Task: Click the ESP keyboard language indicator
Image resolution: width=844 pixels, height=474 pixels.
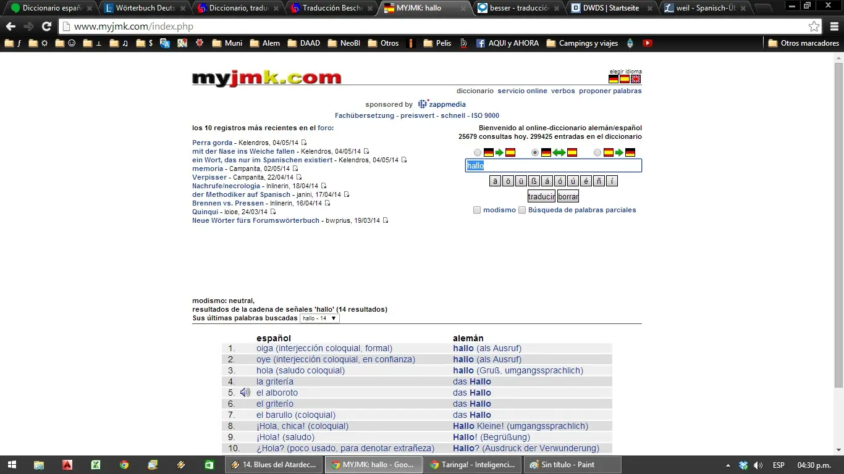Action: (x=779, y=465)
